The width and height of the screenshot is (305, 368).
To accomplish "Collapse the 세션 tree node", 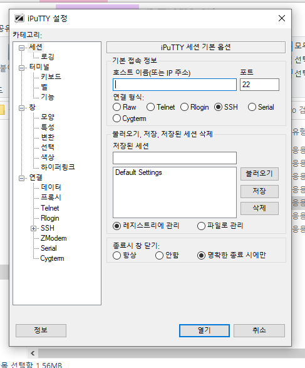I will pyautogui.click(x=21, y=48).
